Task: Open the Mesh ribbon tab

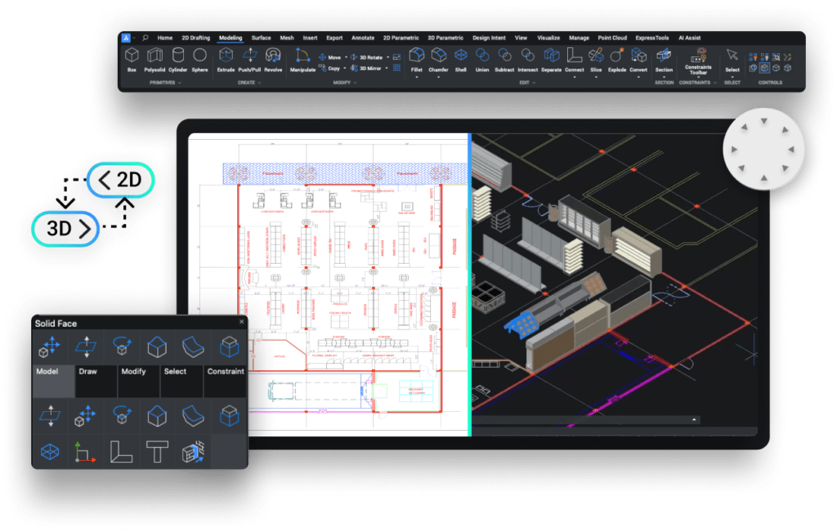Action: 287,38
